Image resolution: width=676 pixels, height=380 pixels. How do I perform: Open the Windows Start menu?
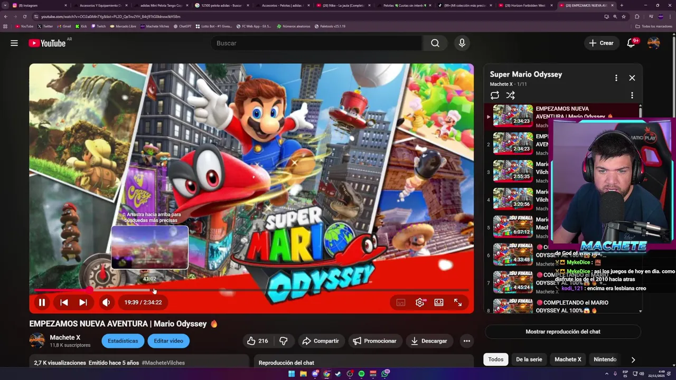point(292,374)
